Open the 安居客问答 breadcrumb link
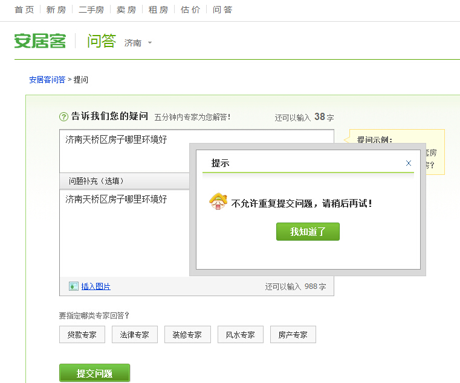This screenshot has height=383, width=460. coord(47,80)
